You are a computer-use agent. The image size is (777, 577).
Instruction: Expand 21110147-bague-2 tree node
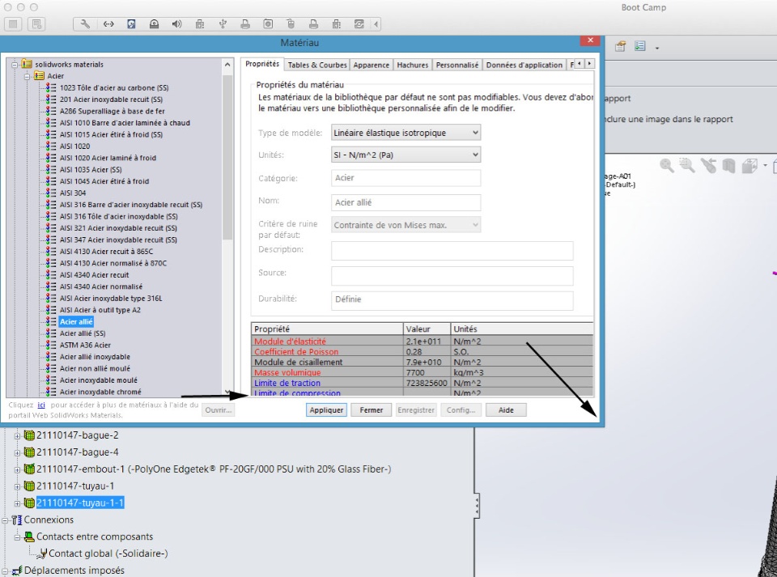17,436
